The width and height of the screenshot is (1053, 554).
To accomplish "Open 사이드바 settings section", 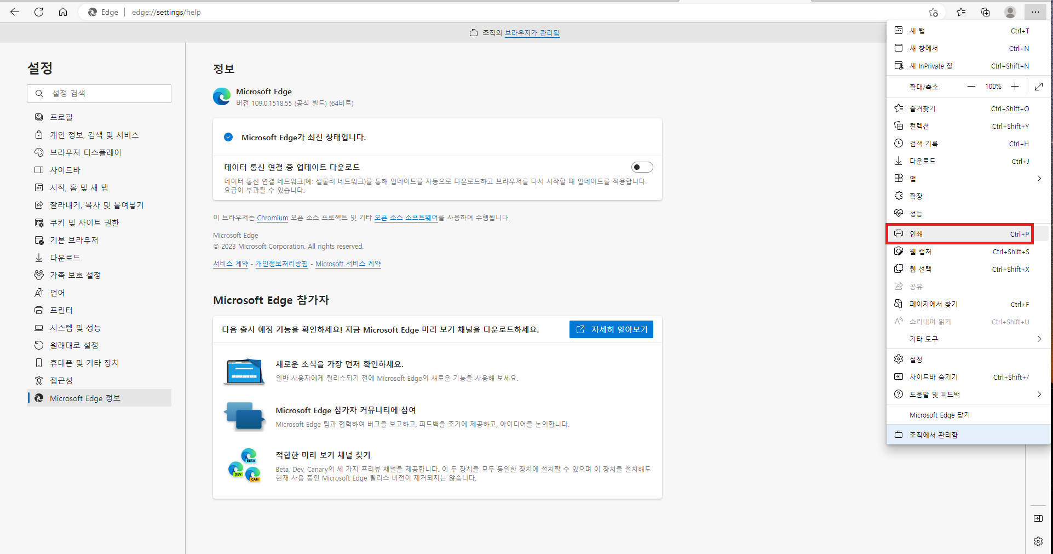I will coord(99,170).
